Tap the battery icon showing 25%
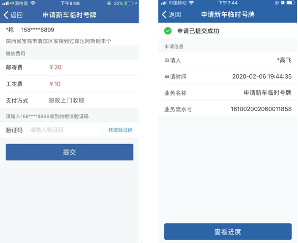Screen dimensions: 298x243 click(x=129, y=3)
